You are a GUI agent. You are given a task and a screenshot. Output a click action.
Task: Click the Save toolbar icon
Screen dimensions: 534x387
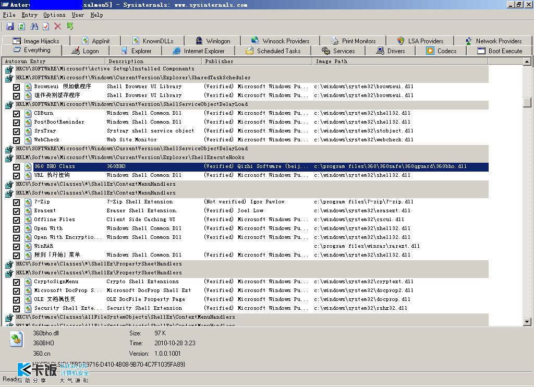coord(10,26)
